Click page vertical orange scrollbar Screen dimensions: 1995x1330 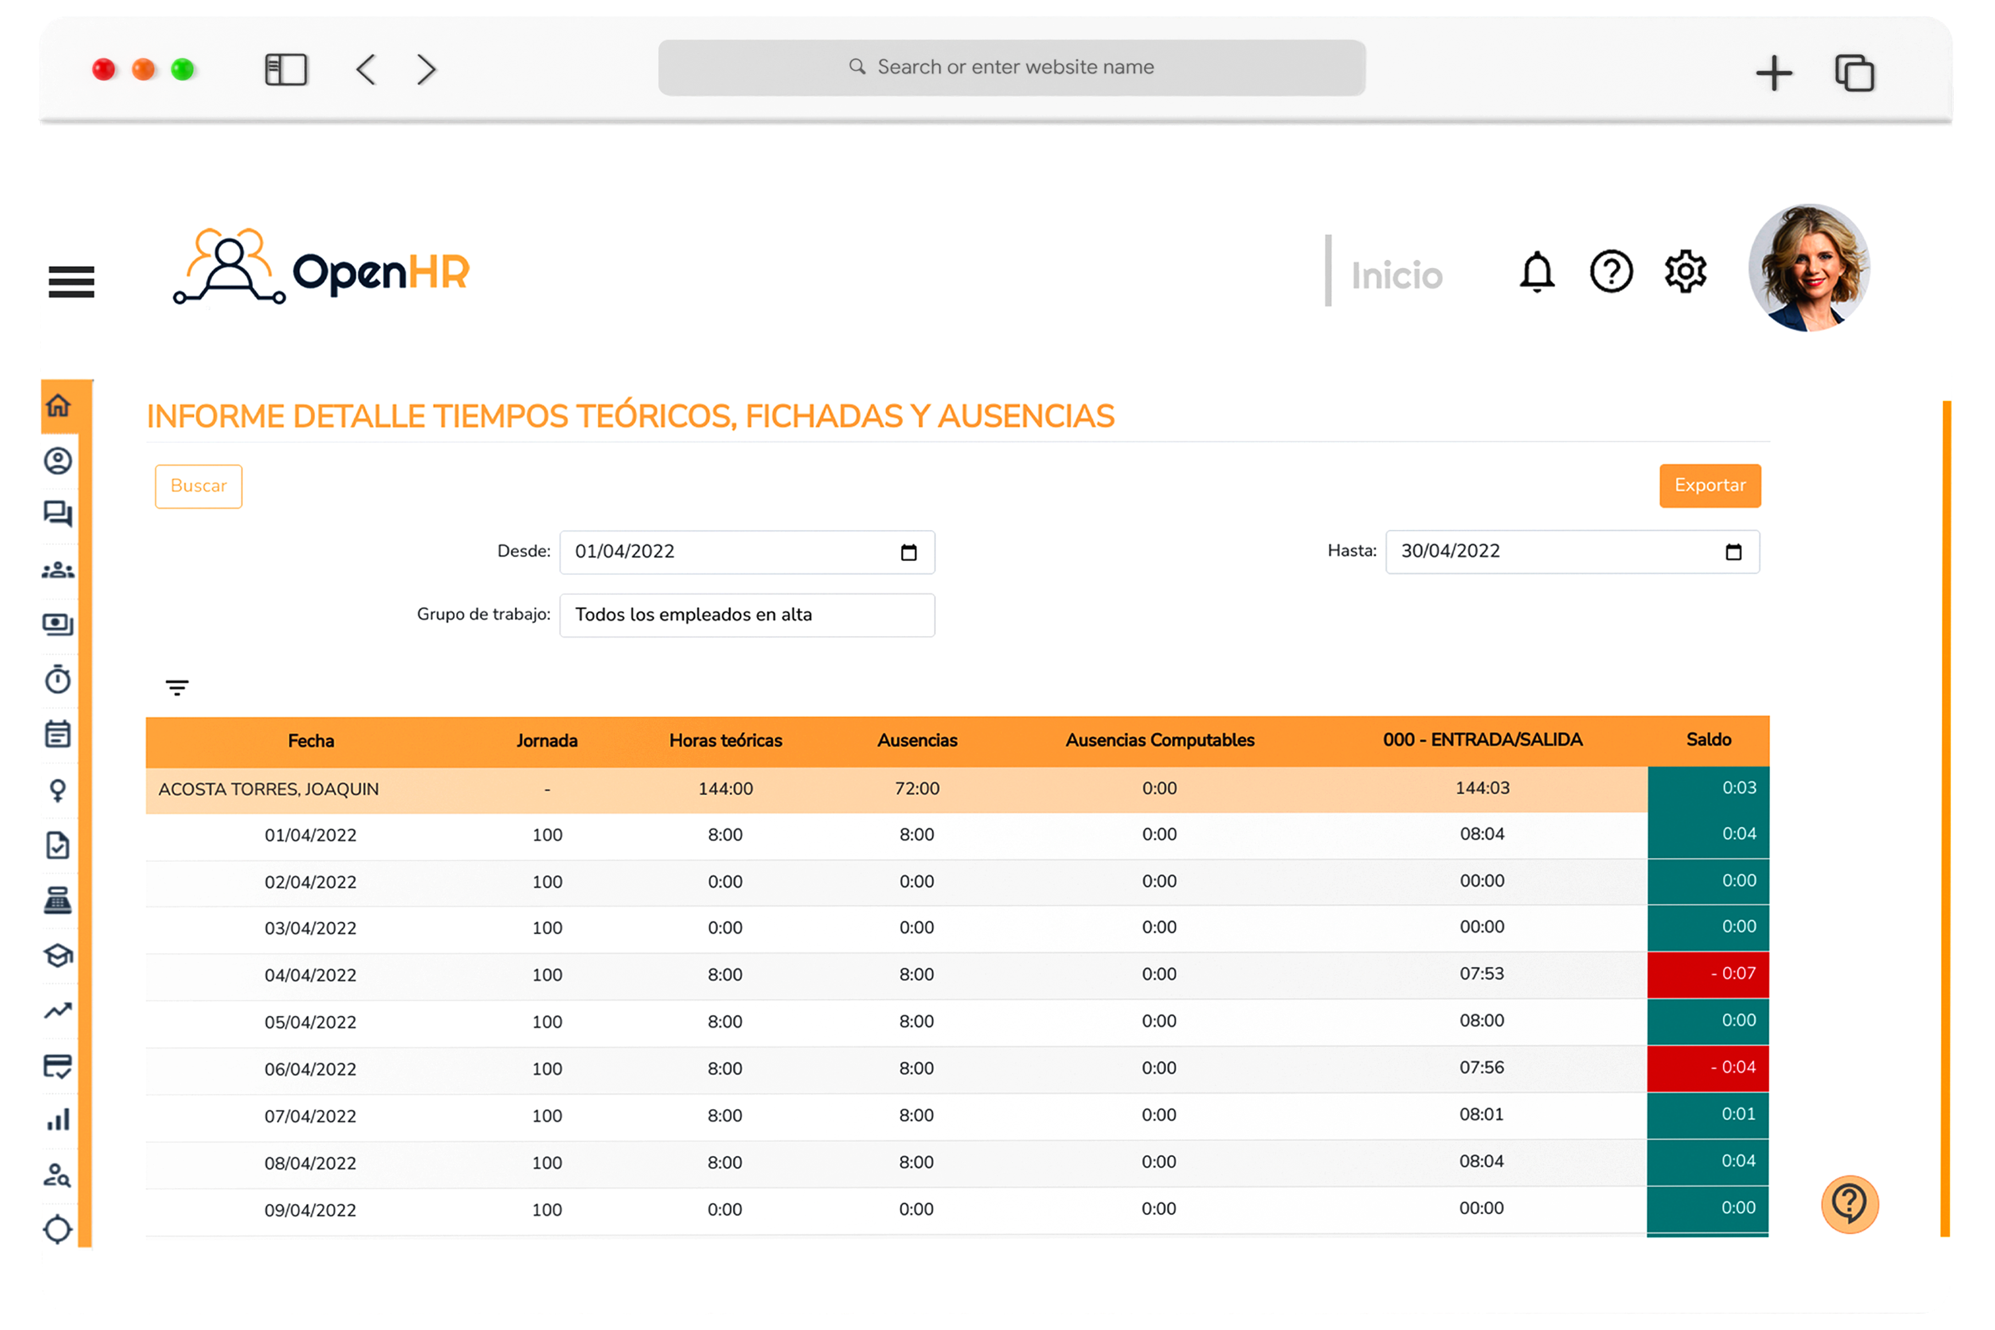click(1946, 818)
